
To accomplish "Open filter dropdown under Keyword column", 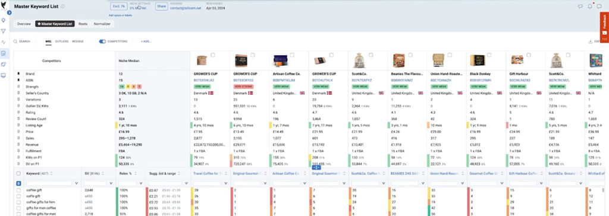I will (x=77, y=183).
